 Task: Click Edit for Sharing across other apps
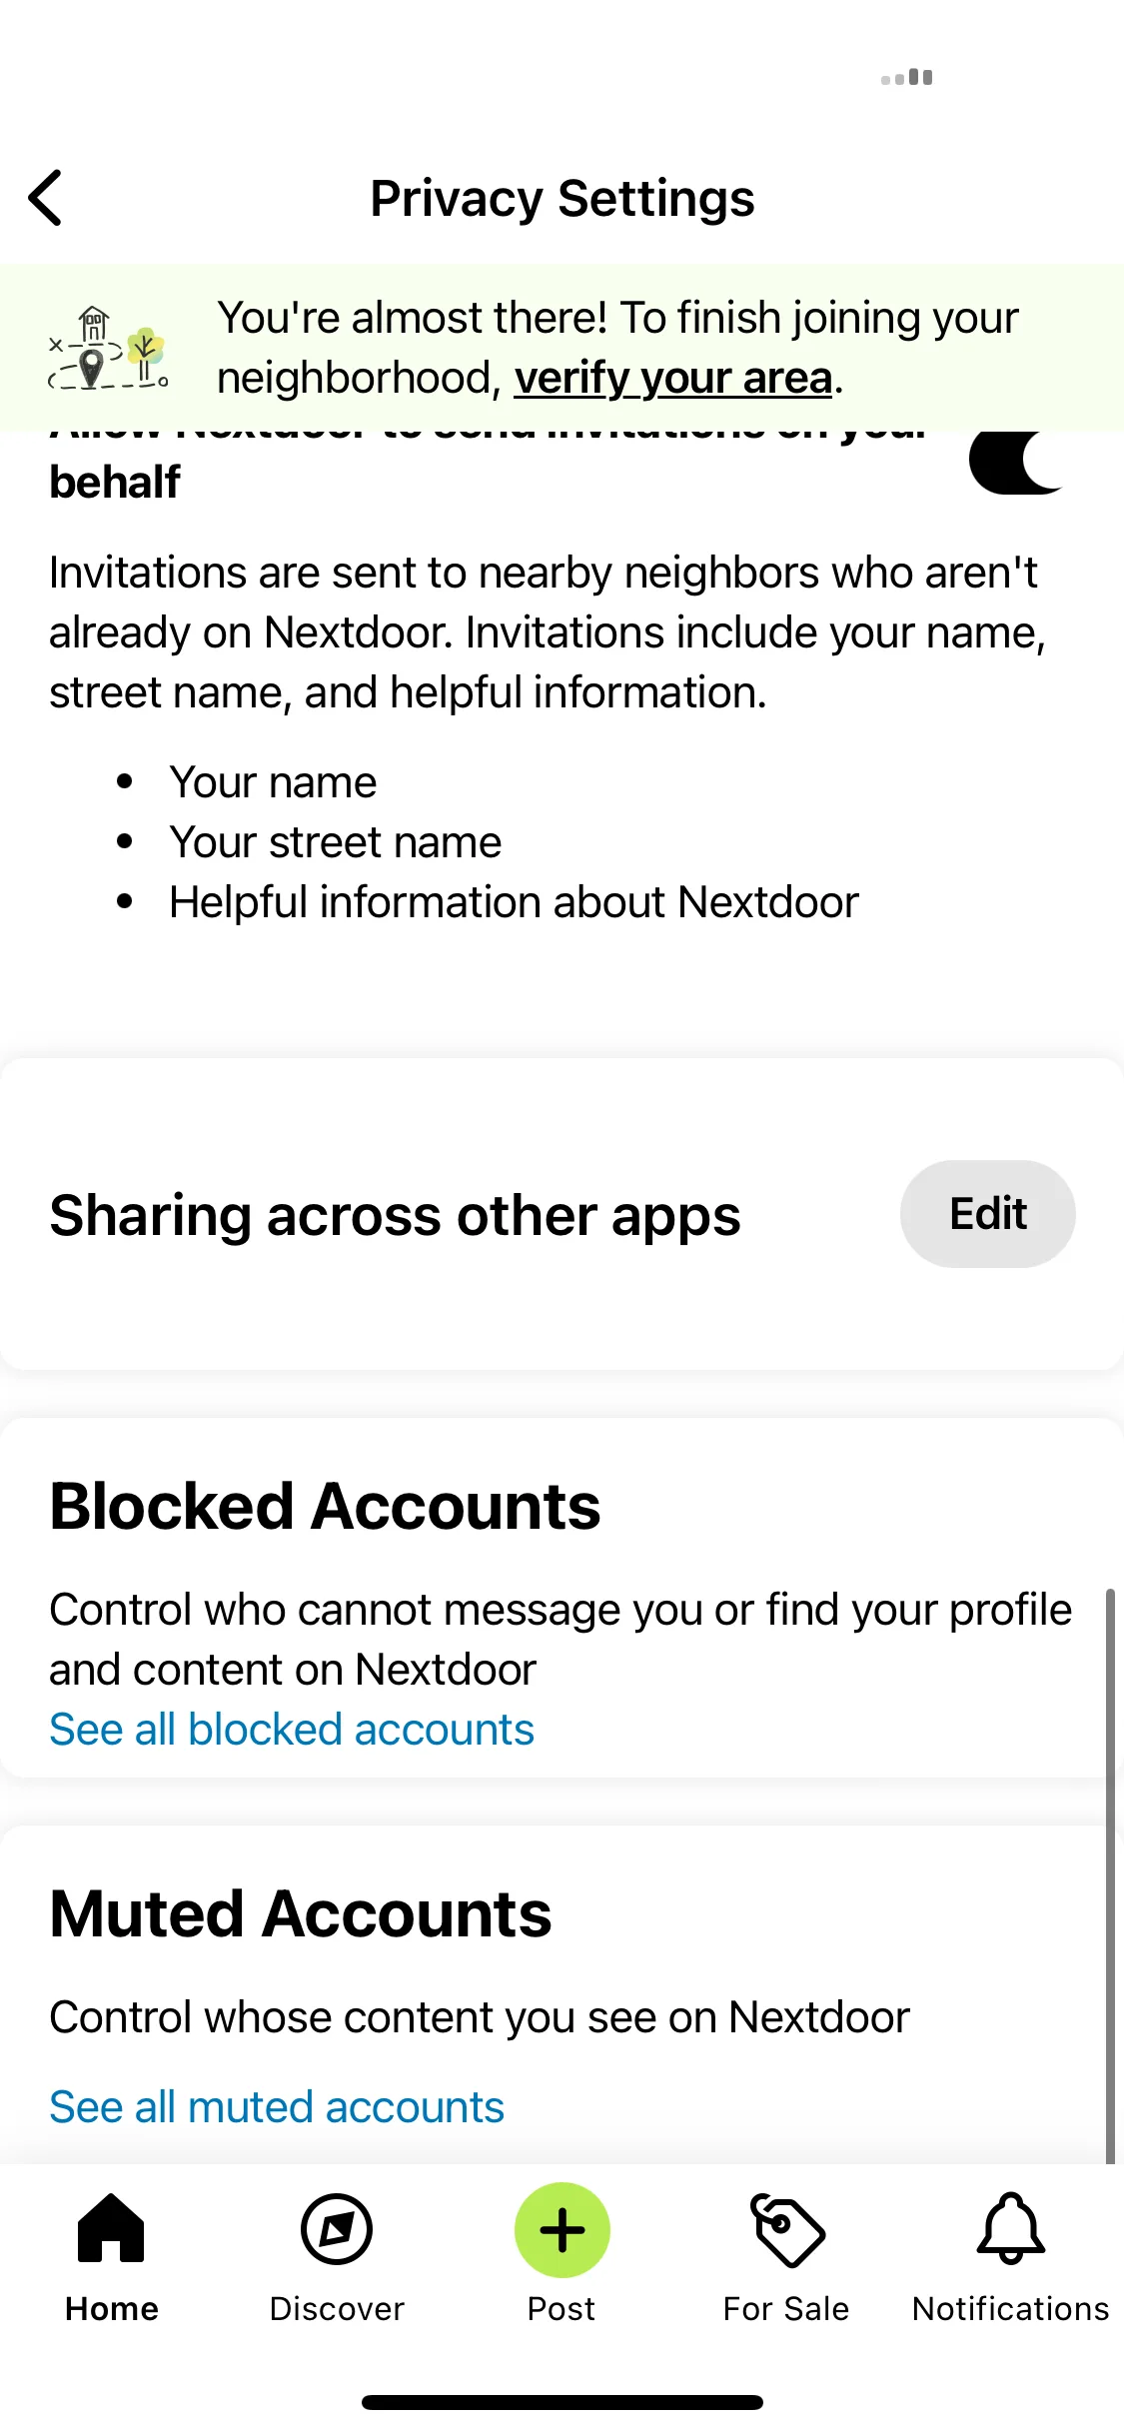[988, 1213]
